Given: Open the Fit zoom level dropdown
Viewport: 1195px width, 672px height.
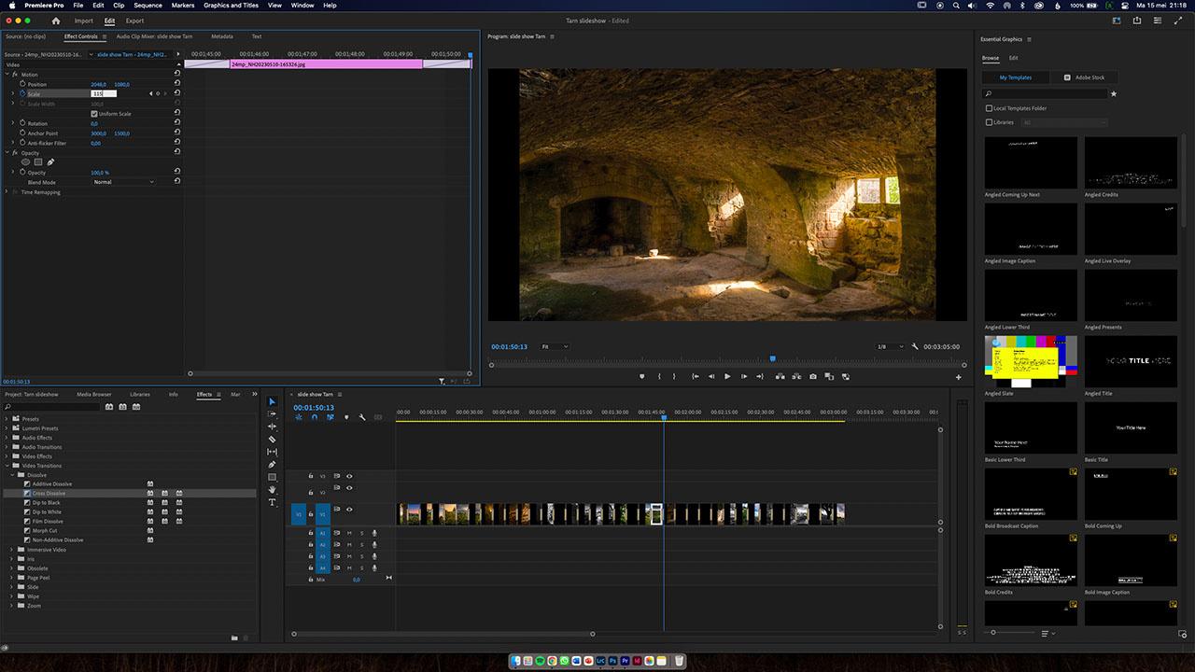Looking at the screenshot, I should (555, 346).
